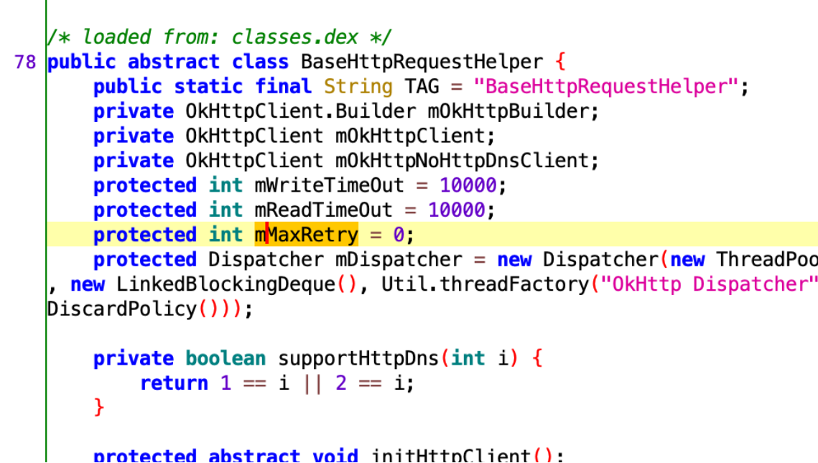This screenshot has height=463, width=818.
Task: Click the 10000 value of mReadTimeOut
Action: (457, 210)
